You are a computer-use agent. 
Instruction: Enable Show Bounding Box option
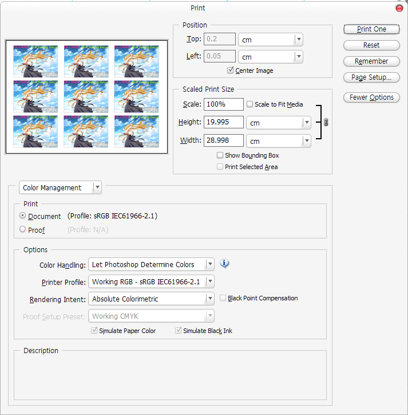[x=220, y=155]
